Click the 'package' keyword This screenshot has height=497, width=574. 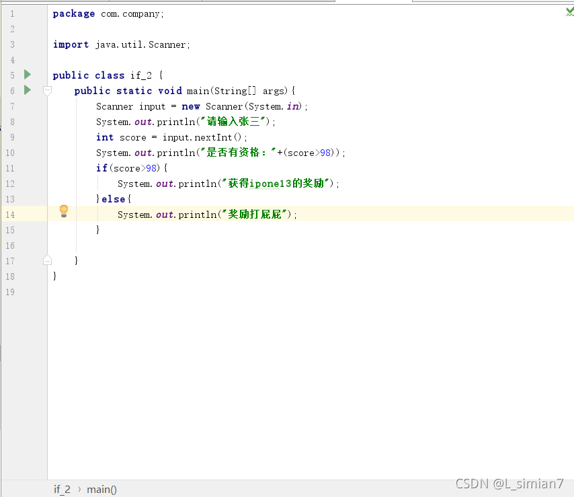pyautogui.click(x=73, y=14)
